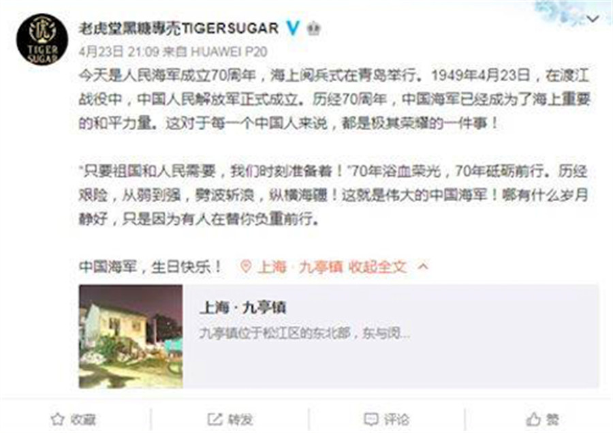Click the blue verified V badge

click(x=293, y=28)
